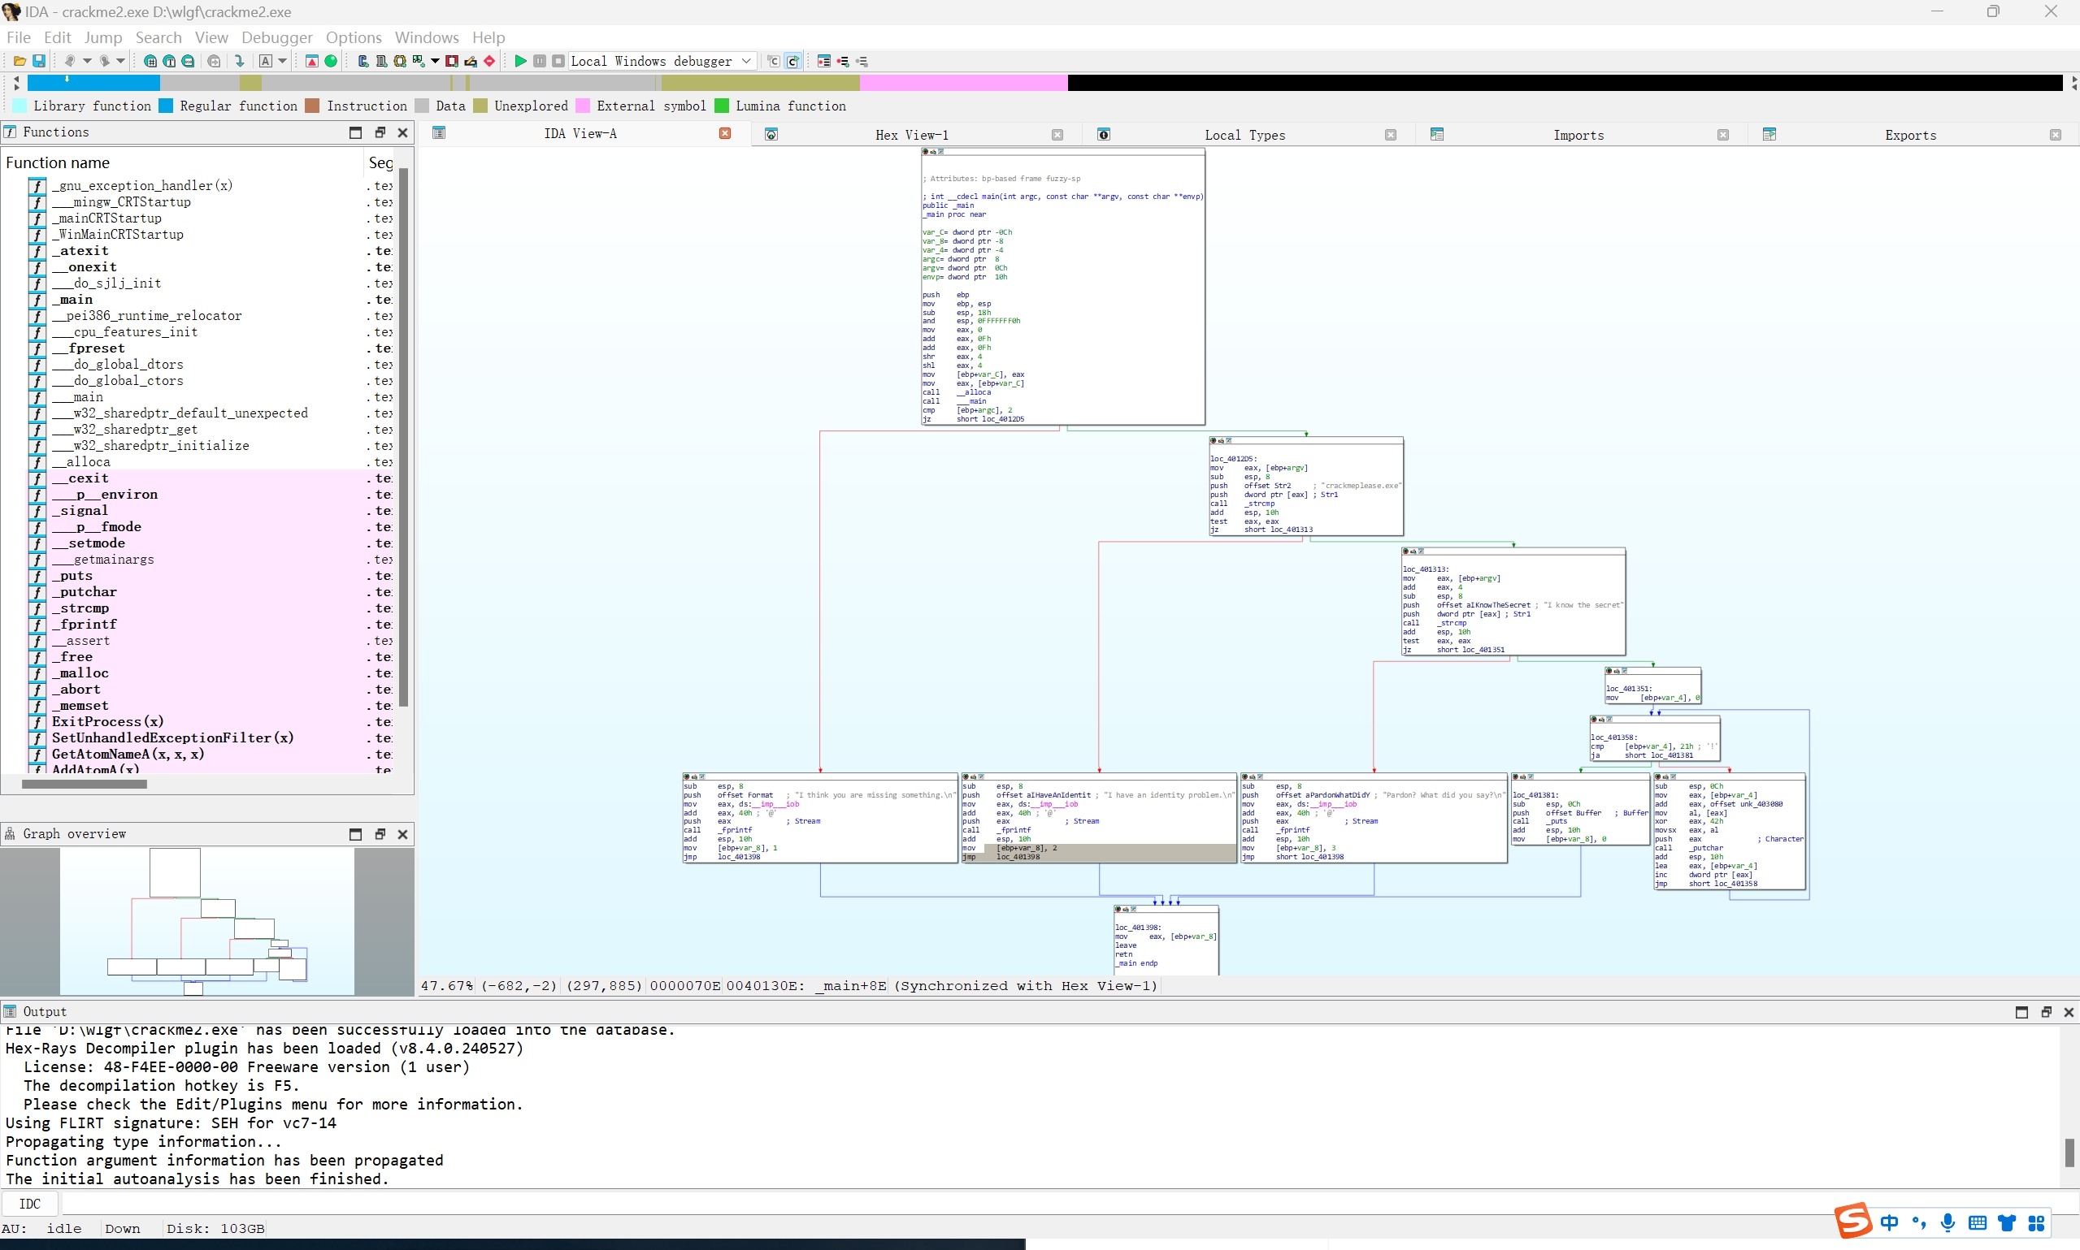This screenshot has height=1250, width=2080.
Task: Click the round T toolbar icon
Action: 169,61
